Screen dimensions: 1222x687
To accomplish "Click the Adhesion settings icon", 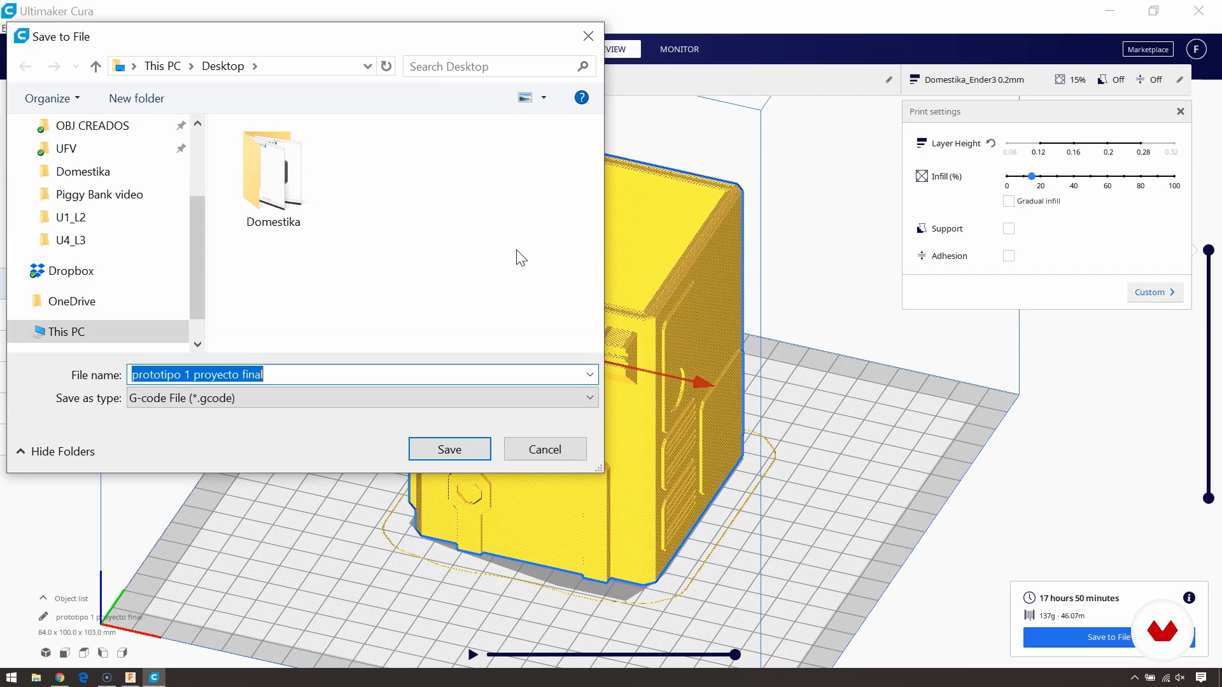I will click(922, 256).
